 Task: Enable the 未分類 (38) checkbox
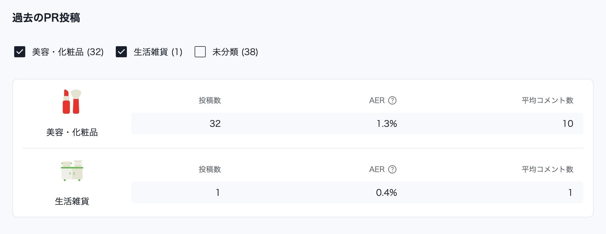tap(200, 52)
